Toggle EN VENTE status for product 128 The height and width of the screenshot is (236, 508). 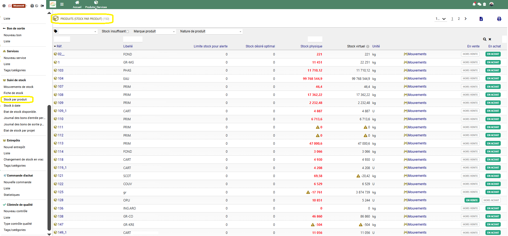click(x=472, y=200)
